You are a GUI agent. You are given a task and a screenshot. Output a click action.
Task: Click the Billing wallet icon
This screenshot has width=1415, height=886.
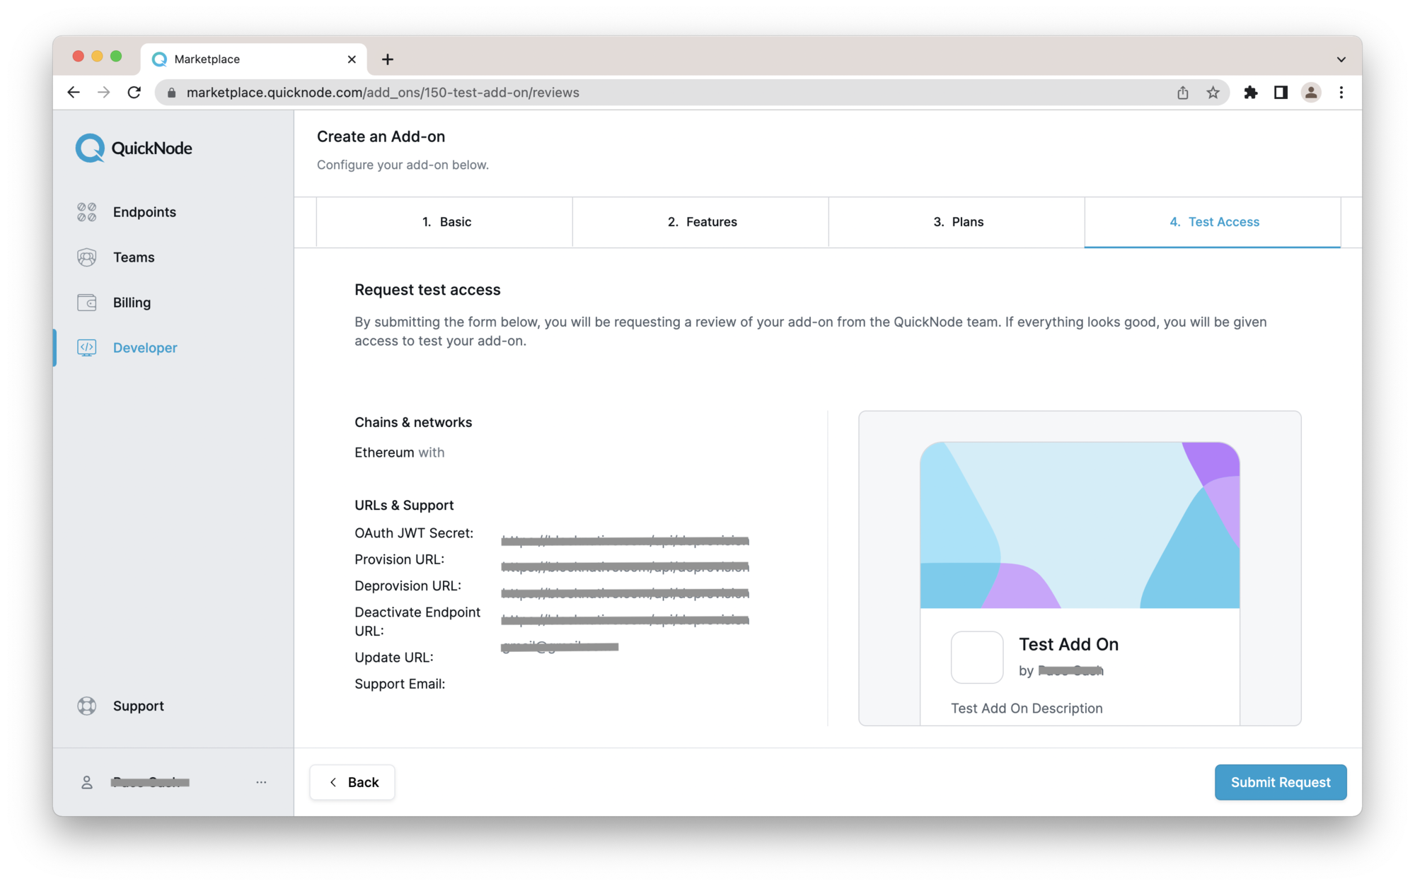click(x=86, y=303)
